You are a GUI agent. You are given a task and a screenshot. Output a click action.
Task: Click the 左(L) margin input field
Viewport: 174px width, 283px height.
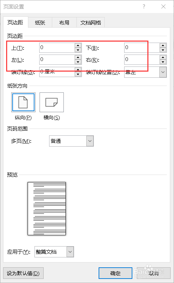coord(57,60)
